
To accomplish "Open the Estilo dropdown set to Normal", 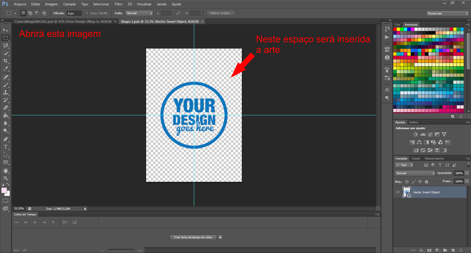I will point(139,13).
